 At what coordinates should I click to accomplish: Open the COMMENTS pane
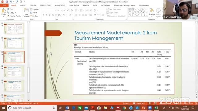(x=139, y=103)
